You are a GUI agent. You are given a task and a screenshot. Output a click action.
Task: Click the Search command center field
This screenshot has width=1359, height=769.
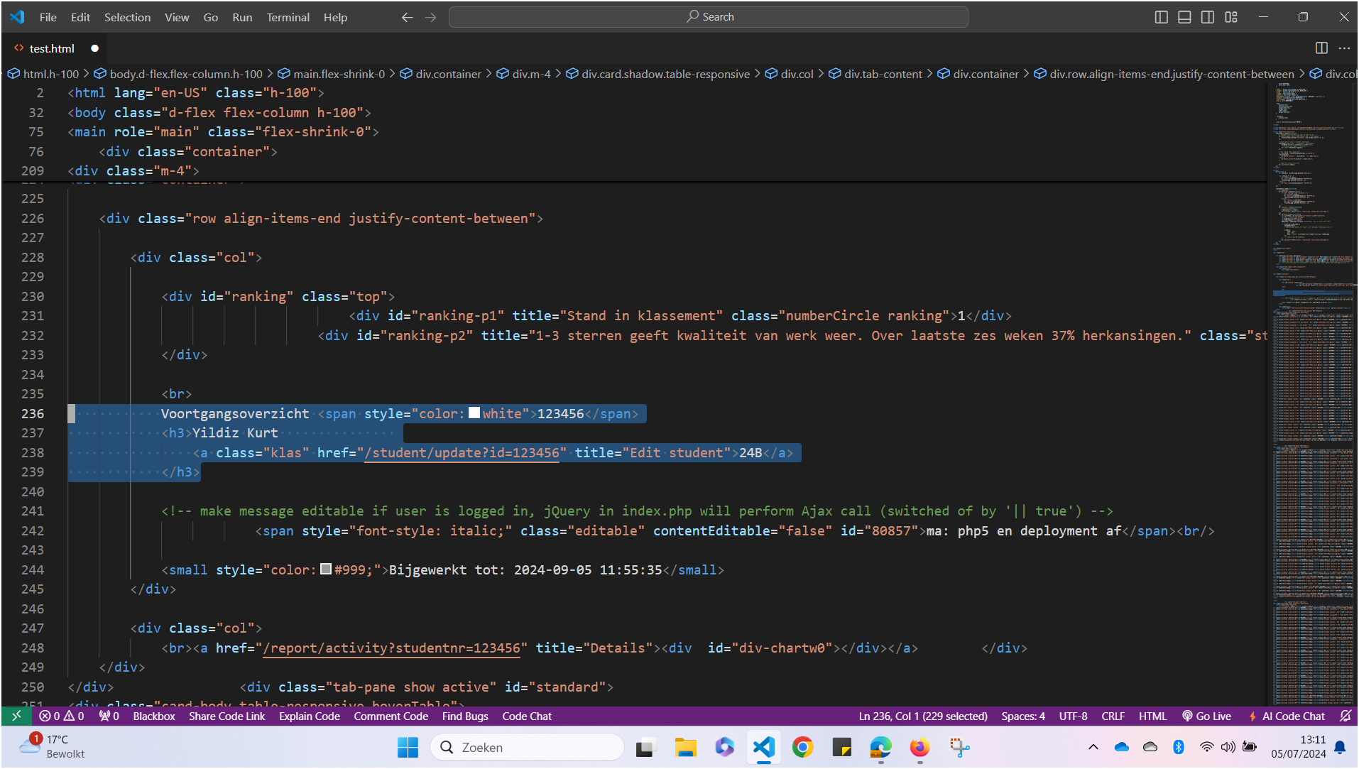[x=708, y=17]
